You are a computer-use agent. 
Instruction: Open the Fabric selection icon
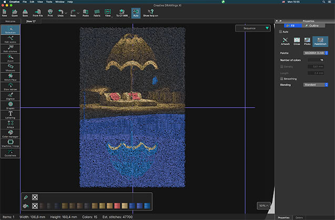click(97, 13)
